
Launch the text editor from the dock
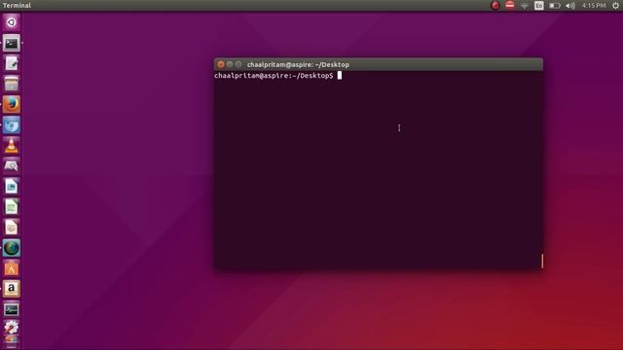(11, 63)
